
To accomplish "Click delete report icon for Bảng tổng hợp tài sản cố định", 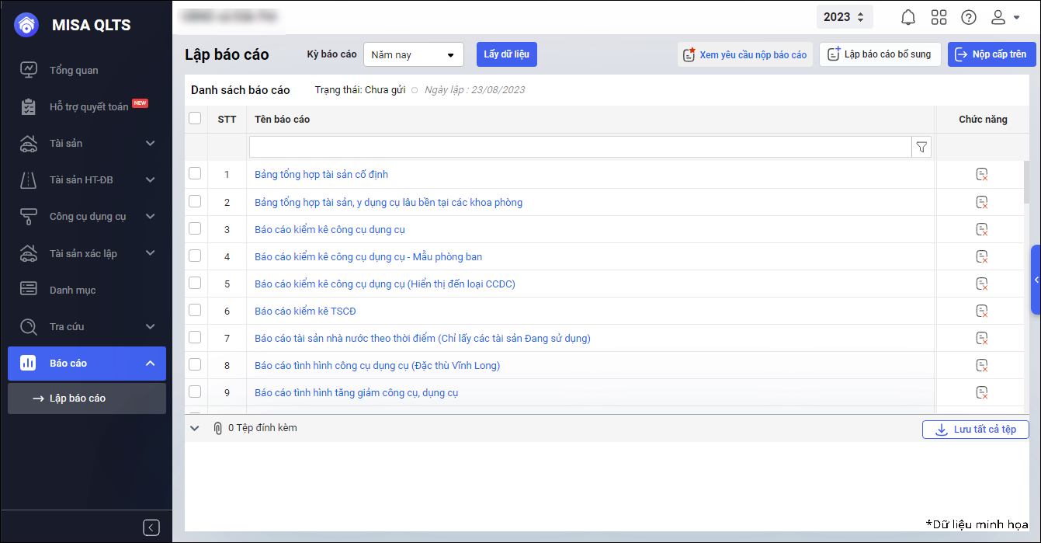I will click(982, 175).
